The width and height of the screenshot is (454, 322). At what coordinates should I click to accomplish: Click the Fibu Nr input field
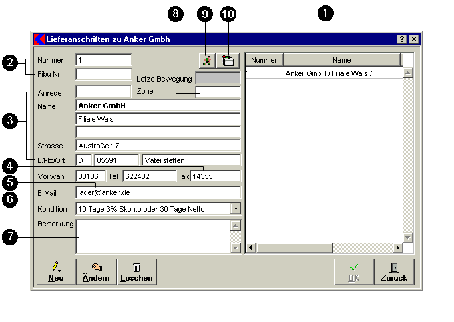[x=103, y=74]
